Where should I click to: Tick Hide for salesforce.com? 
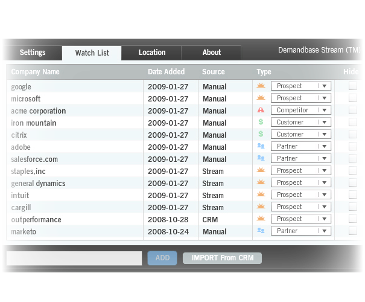[x=353, y=158]
